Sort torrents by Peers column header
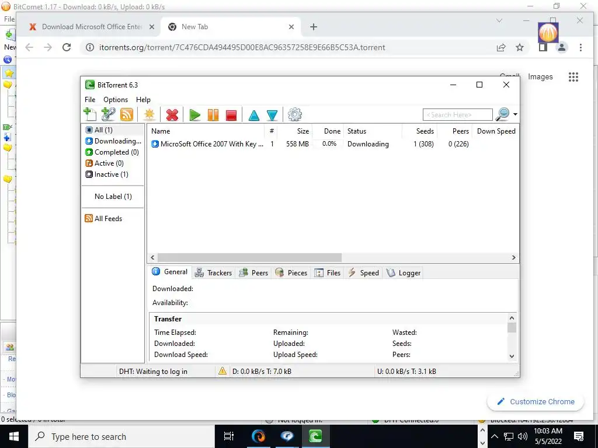The height and width of the screenshot is (448, 598). point(454,131)
